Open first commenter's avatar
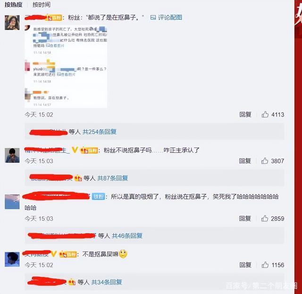302x294 pixels. tap(12, 23)
